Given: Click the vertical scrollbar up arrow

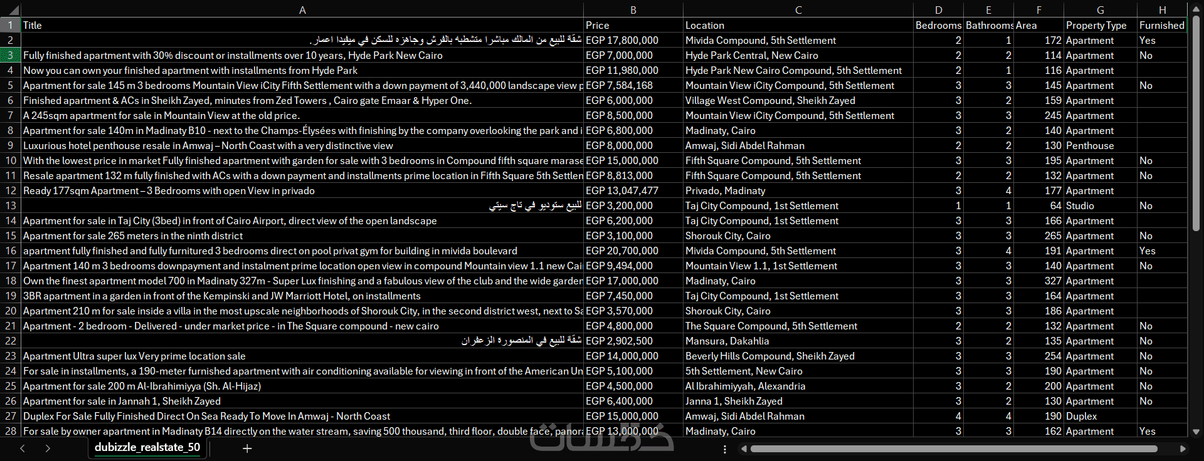Looking at the screenshot, I should 1196,9.
